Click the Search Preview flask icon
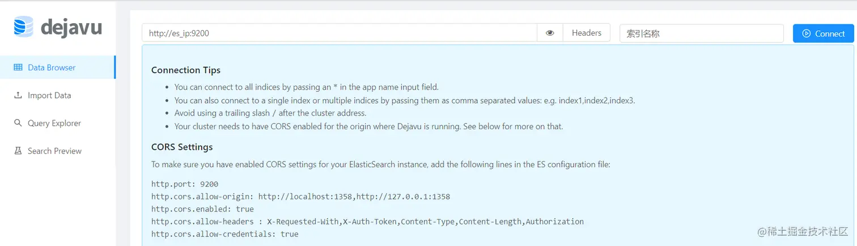Screen dimensions: 857x246 click(18, 151)
